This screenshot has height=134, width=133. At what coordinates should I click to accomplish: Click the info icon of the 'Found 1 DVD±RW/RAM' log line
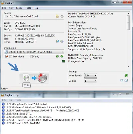[x=3, y=123]
